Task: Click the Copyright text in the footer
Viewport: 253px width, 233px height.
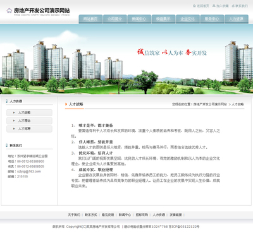Action: 93,227
